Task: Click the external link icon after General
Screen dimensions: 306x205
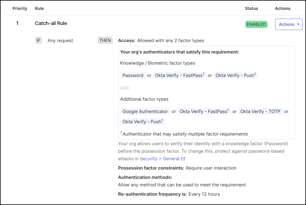Action: [183, 159]
